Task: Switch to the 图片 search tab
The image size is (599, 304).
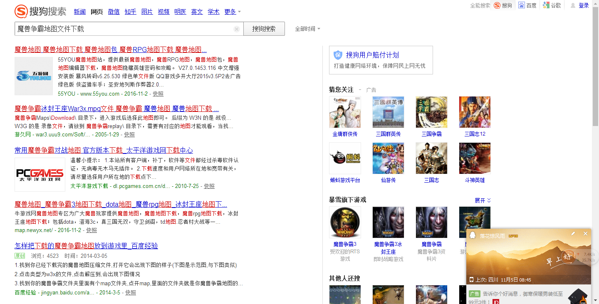Action: tap(147, 12)
